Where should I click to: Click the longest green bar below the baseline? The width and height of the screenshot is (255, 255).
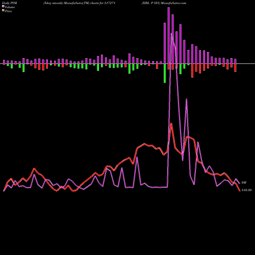(165, 73)
